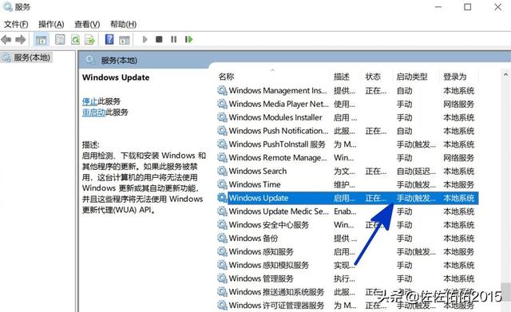This screenshot has height=312, width=511.
Task: Select Windows Modules Installer service name
Action: tap(275, 117)
